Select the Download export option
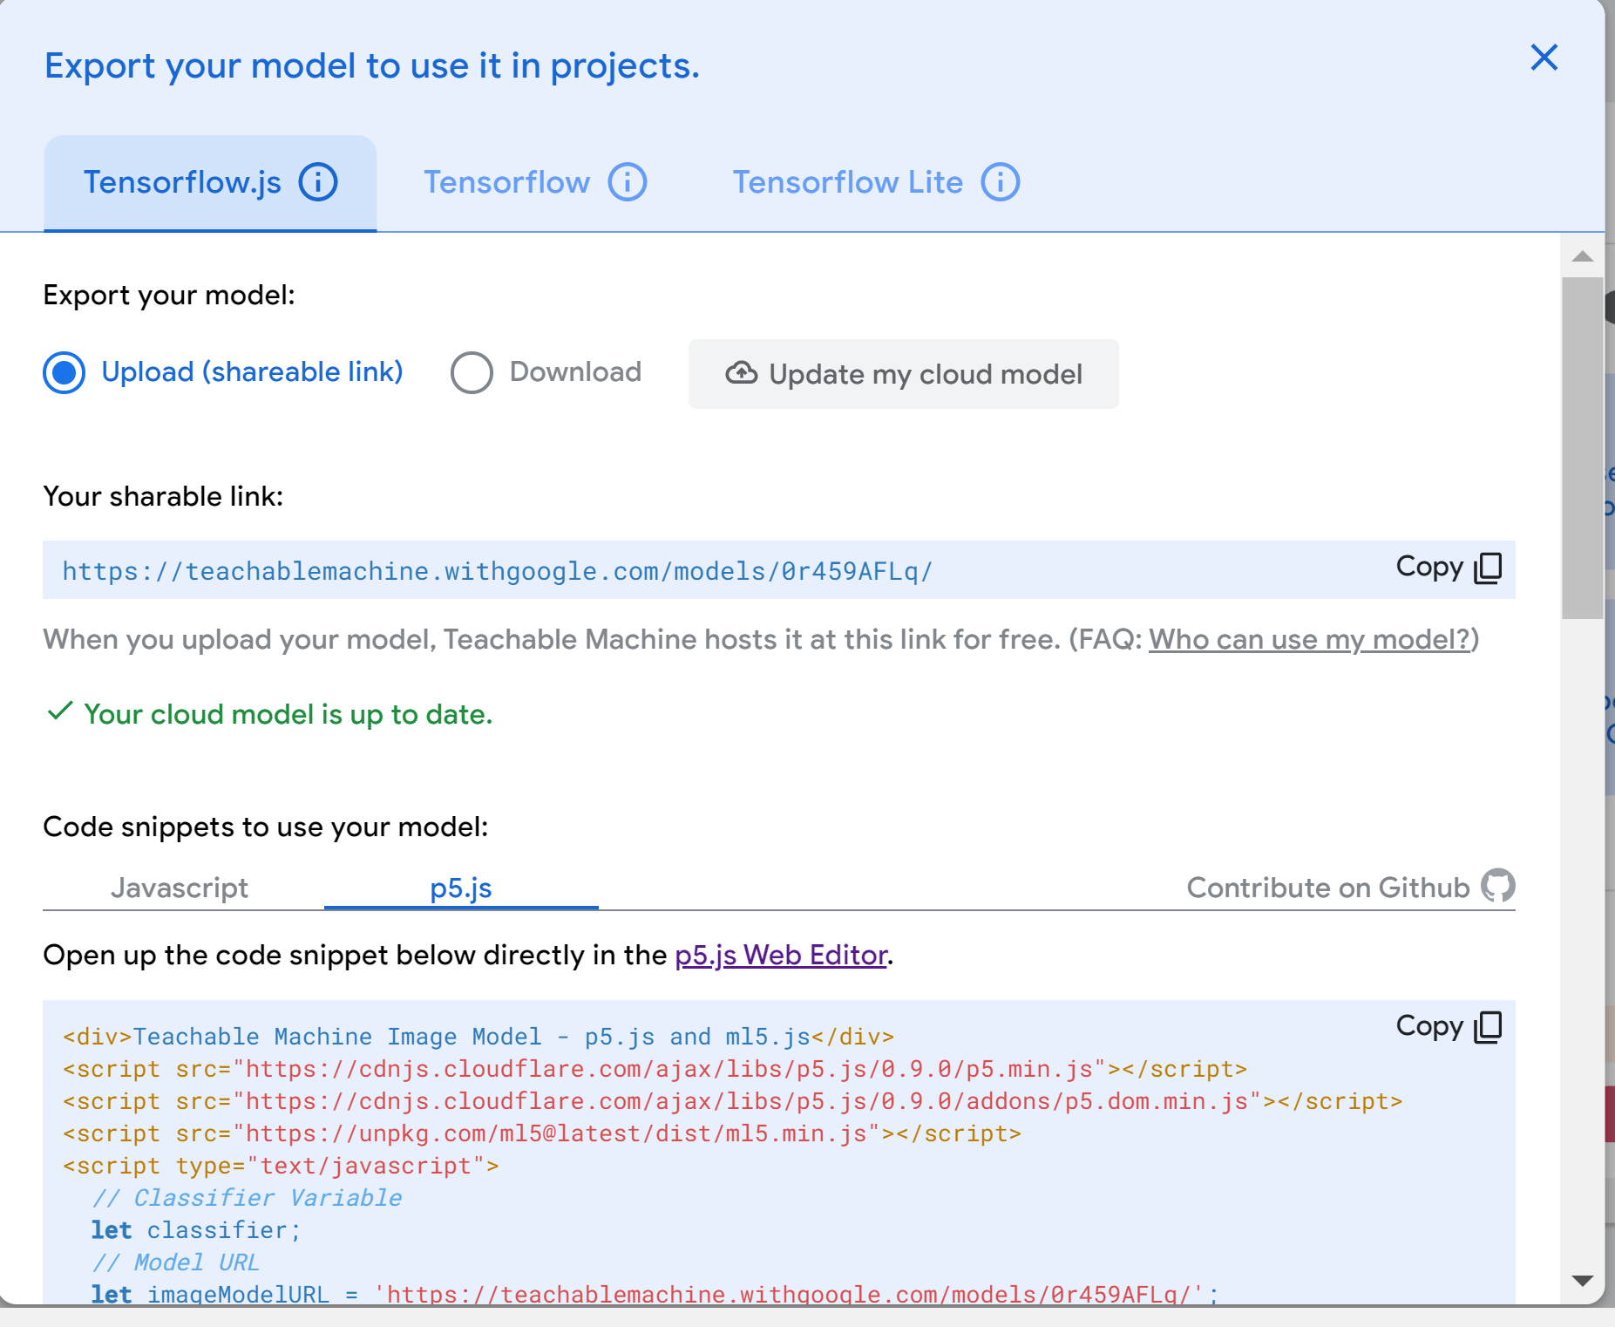 [x=472, y=372]
